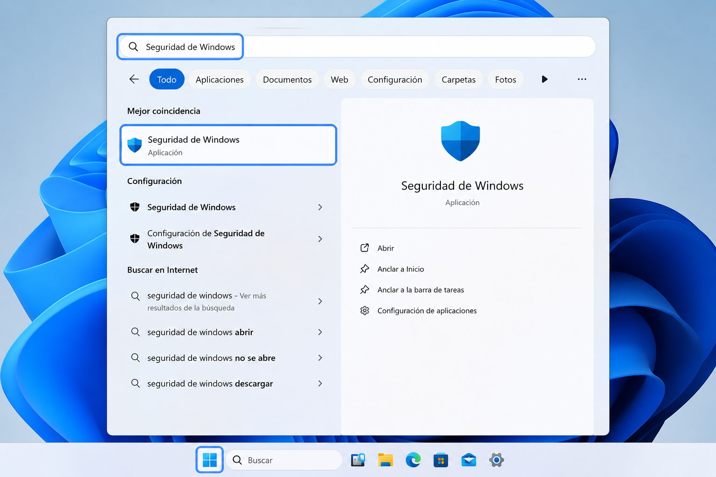Click gear icon beside Configuración de aplicaciones
The height and width of the screenshot is (477, 716).
[x=365, y=310]
